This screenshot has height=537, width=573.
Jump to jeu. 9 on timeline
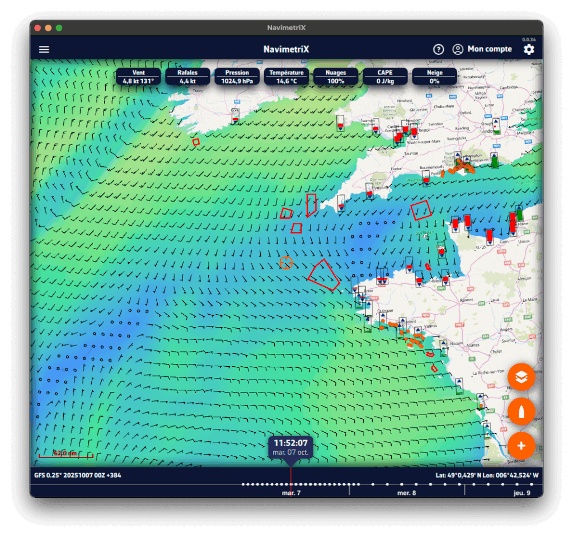click(x=523, y=493)
